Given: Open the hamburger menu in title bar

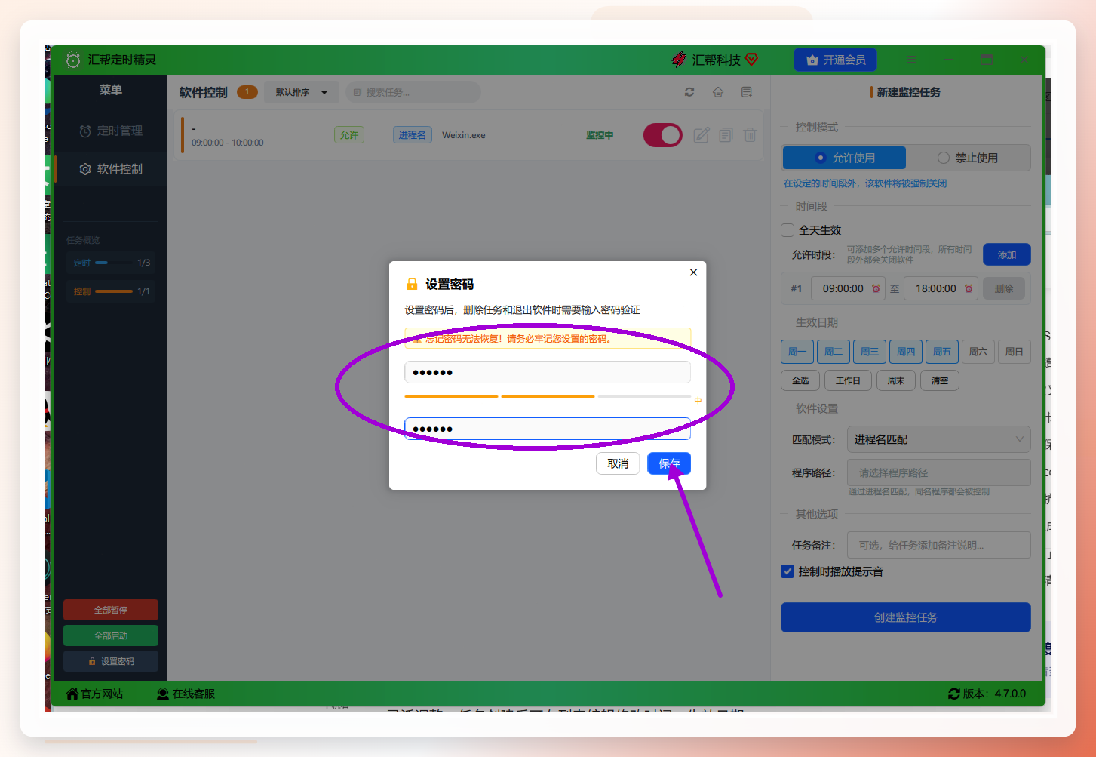Looking at the screenshot, I should point(911,60).
